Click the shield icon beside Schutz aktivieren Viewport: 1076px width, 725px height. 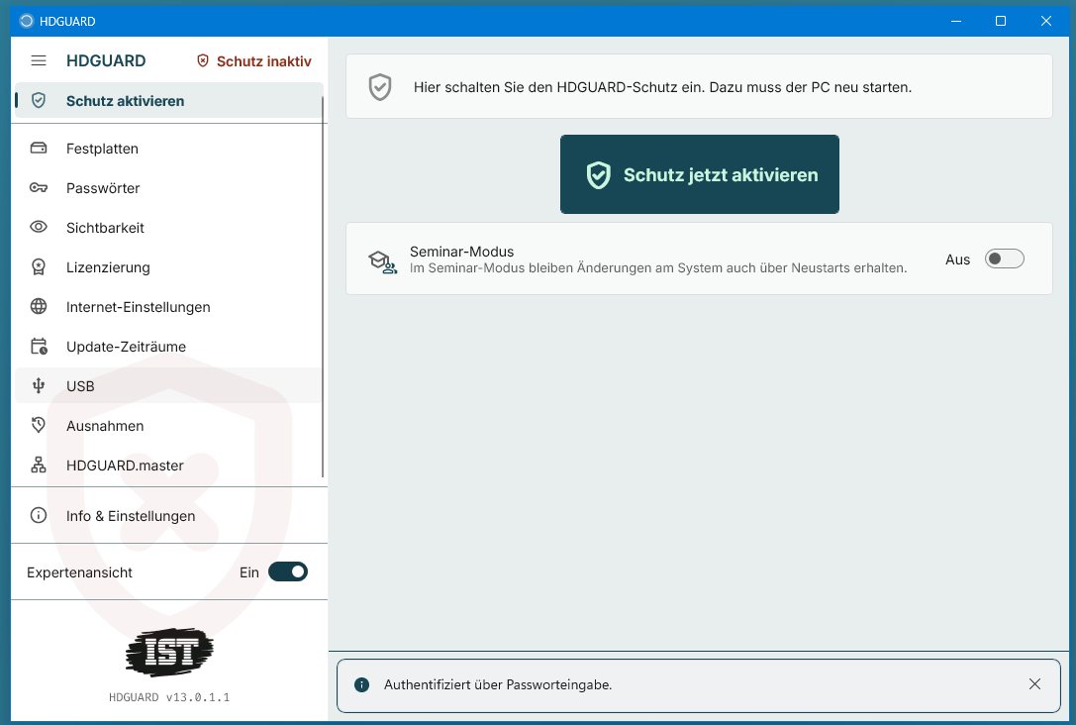(39, 100)
